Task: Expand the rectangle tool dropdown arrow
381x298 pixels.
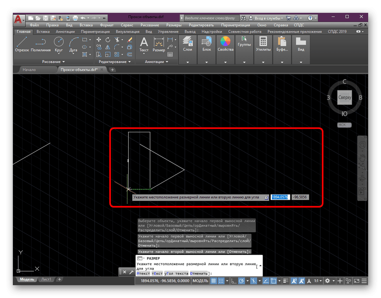Action: [90, 40]
